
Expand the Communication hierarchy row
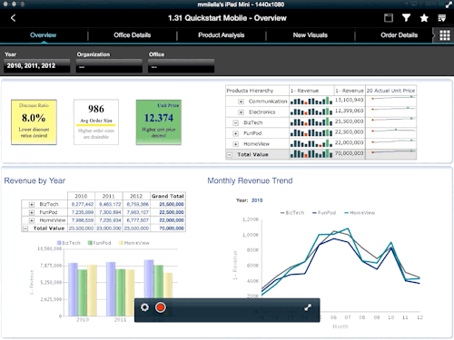[241, 102]
